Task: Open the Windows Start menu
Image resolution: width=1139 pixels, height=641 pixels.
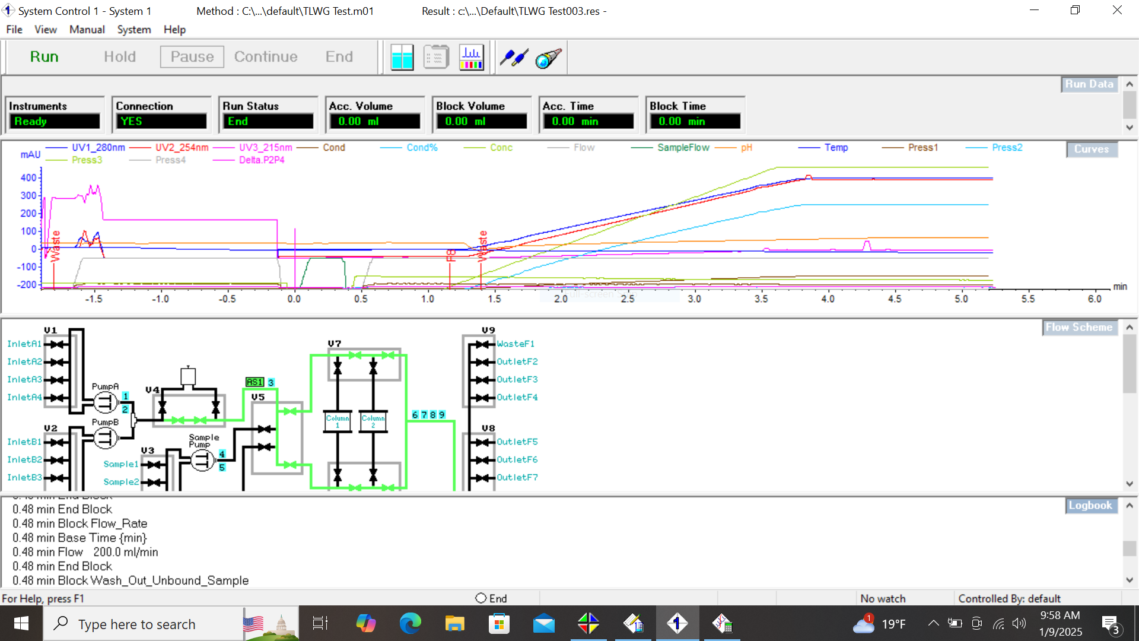Action: (x=21, y=624)
